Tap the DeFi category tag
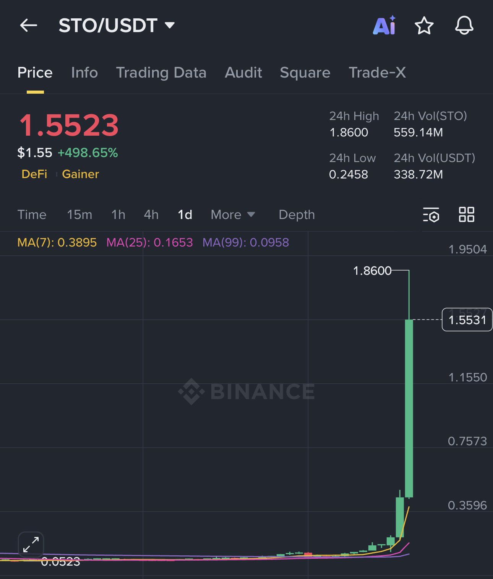The image size is (493, 579). tap(34, 174)
